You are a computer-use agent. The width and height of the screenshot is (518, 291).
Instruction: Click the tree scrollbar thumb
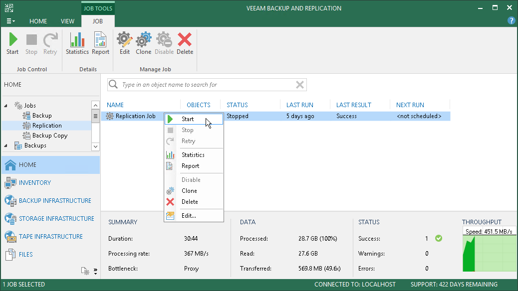(x=95, y=116)
